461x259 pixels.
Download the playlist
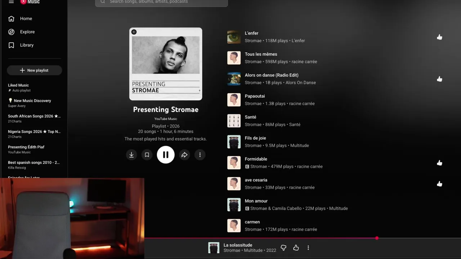pyautogui.click(x=131, y=155)
